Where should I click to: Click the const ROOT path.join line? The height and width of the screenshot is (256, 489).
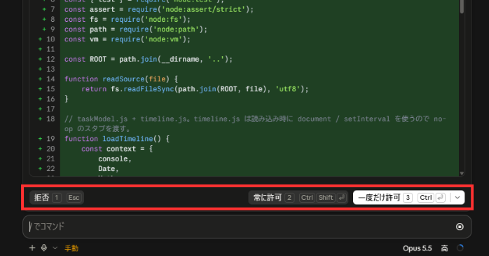(149, 59)
